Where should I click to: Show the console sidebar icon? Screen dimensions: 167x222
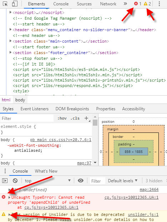click(x=5, y=180)
